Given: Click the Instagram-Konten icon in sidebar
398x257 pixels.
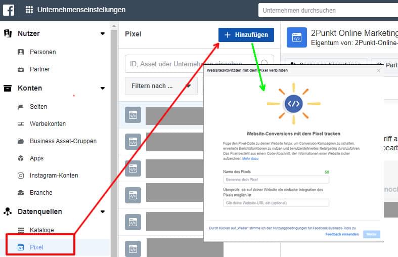Looking at the screenshot, I should tap(21, 176).
